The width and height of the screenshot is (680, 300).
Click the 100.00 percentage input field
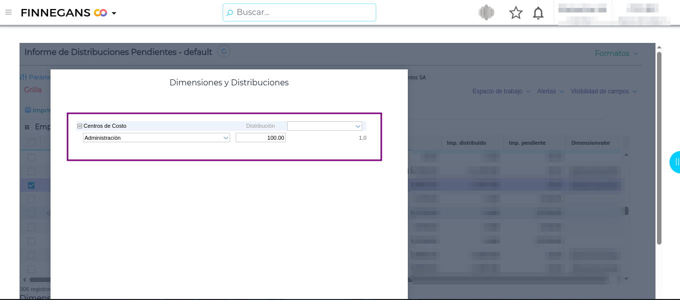click(261, 138)
